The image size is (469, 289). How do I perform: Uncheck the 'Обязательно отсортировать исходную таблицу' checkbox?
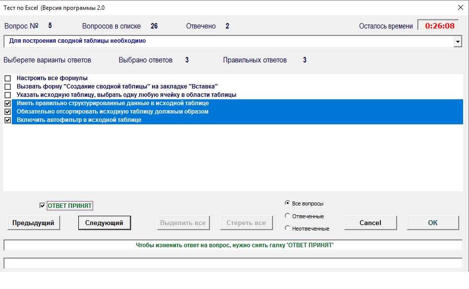pos(8,112)
